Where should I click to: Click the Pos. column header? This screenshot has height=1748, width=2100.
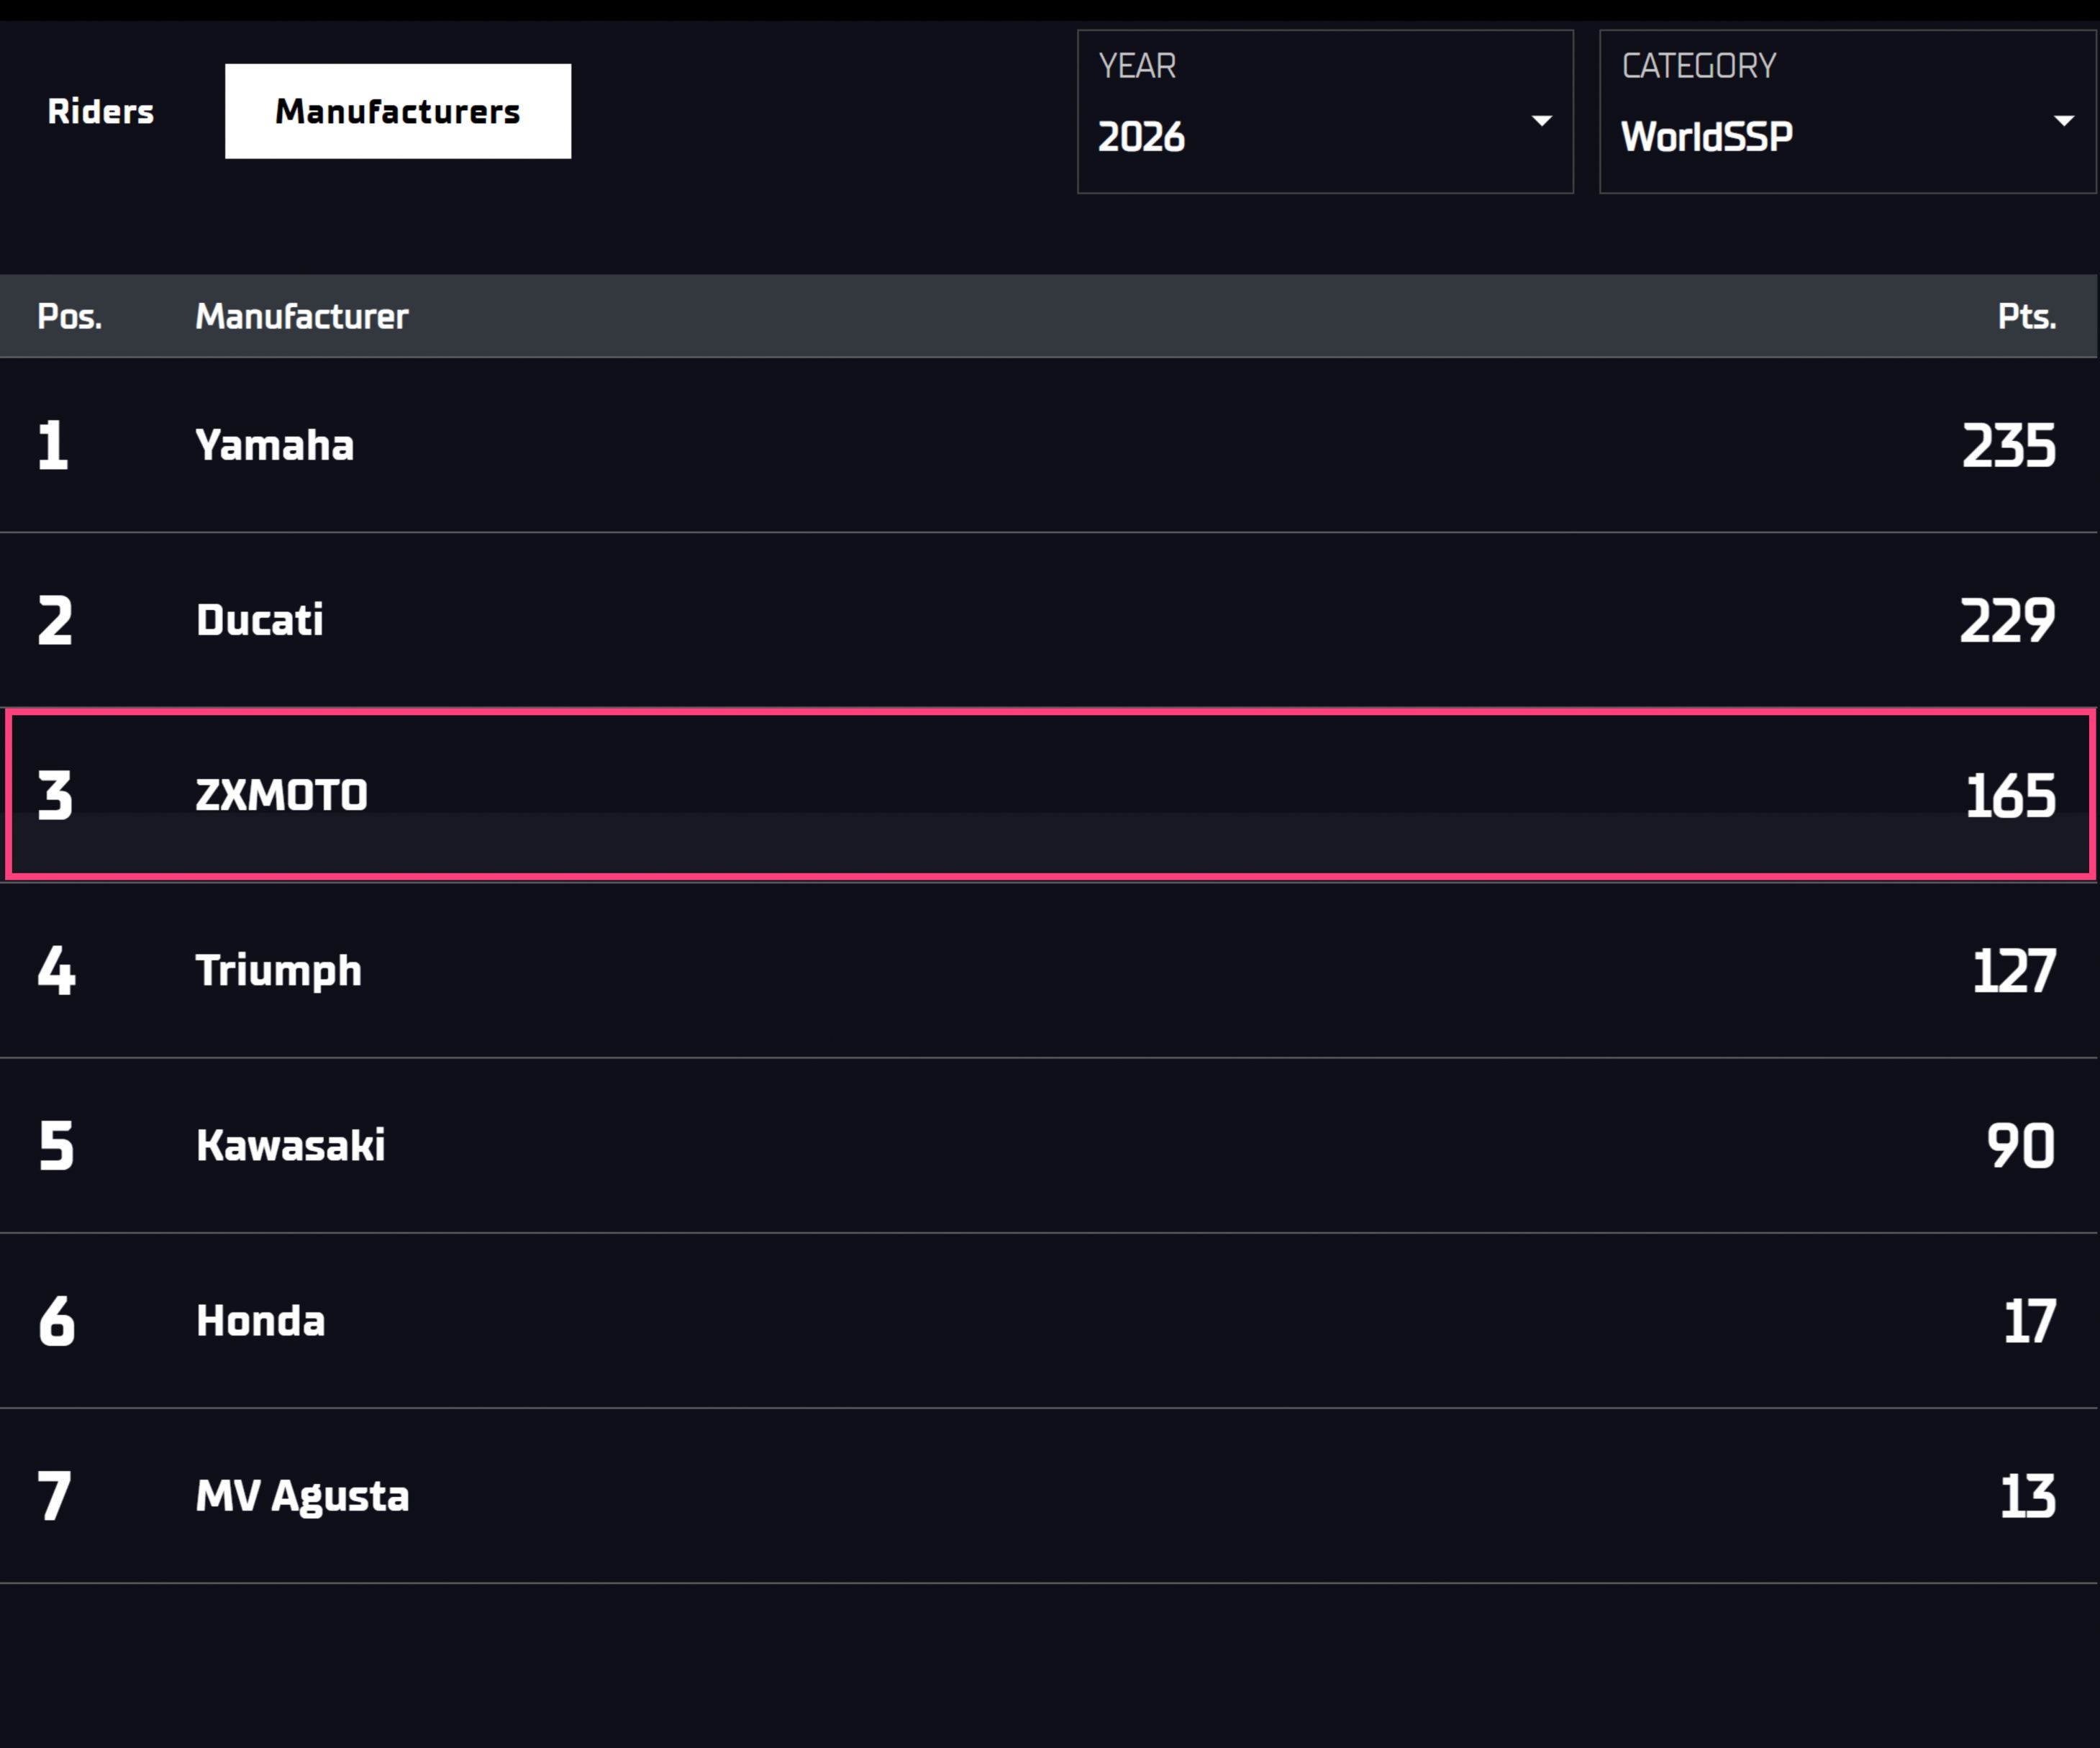70,316
